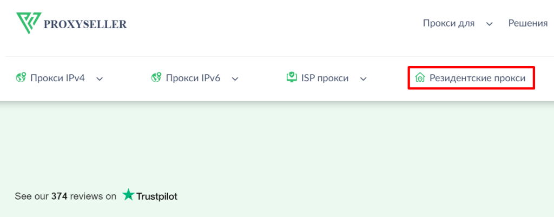
Task: Click the house icon for Резидентские прокси
Action: (420, 77)
